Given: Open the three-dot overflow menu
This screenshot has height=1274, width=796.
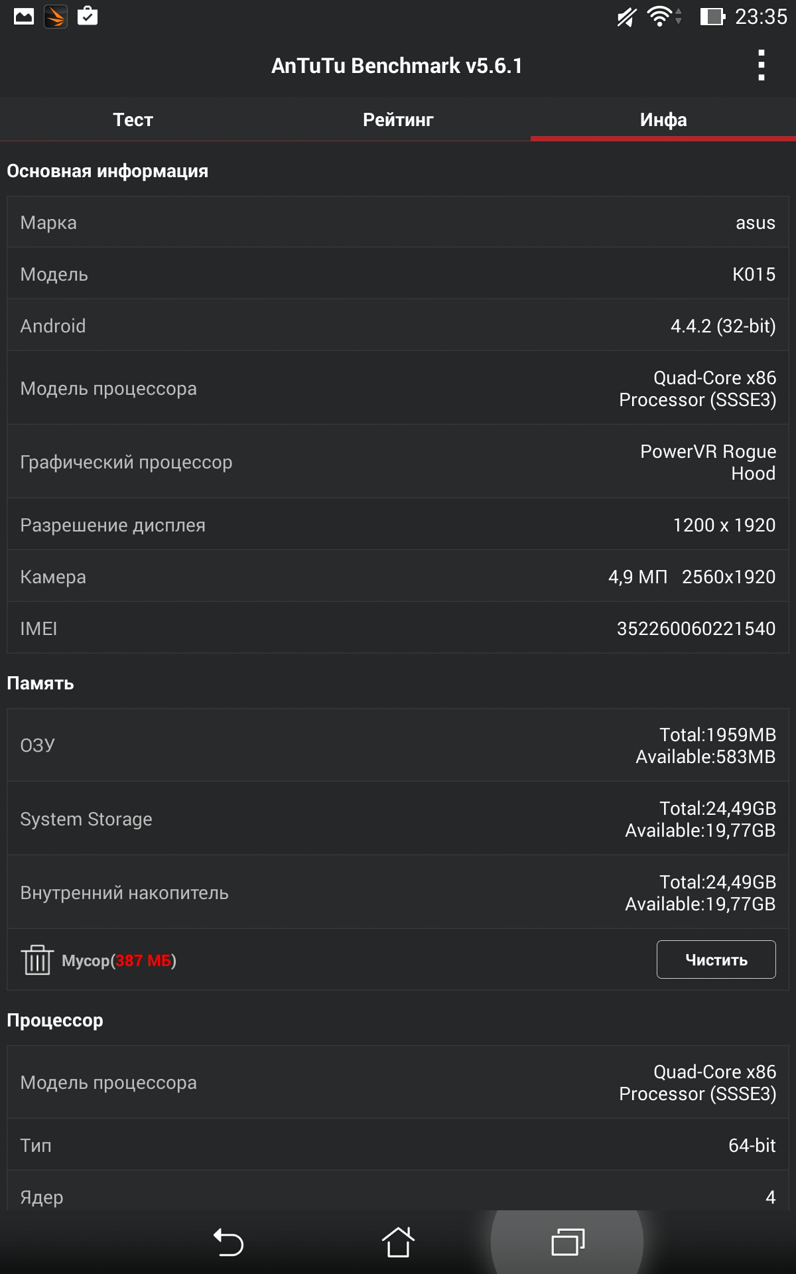Looking at the screenshot, I should 762,65.
